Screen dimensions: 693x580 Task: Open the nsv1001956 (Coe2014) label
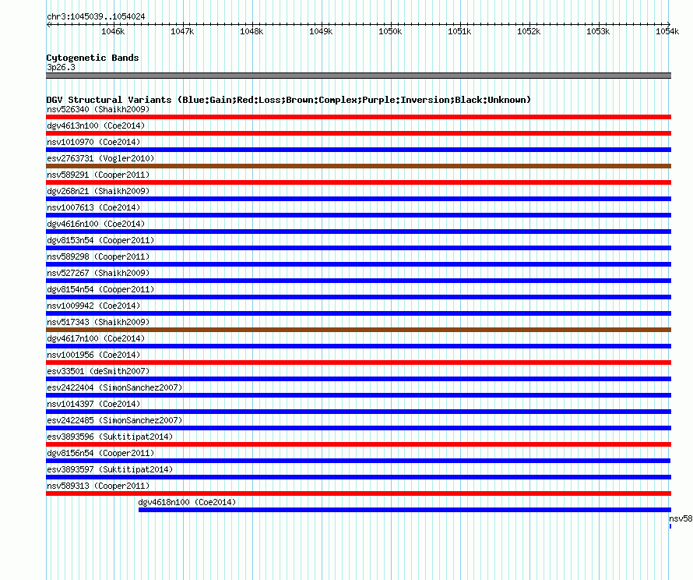tap(93, 355)
